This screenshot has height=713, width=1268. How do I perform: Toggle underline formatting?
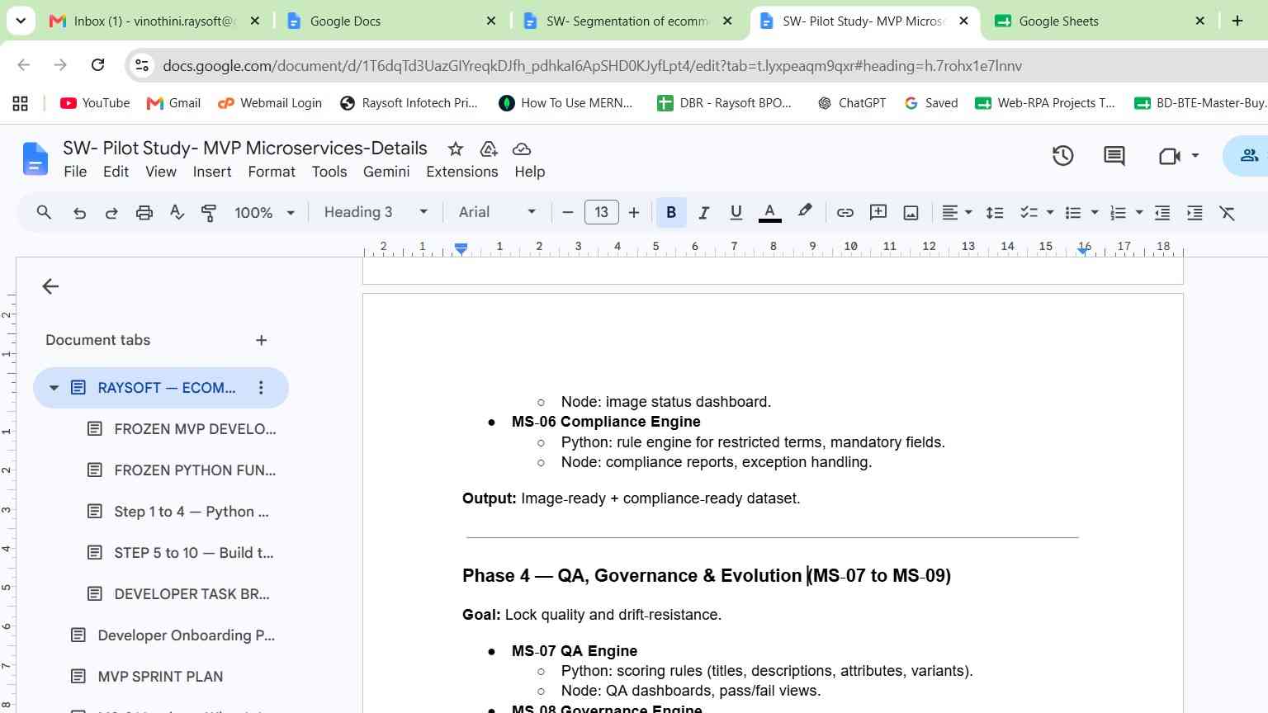[736, 213]
